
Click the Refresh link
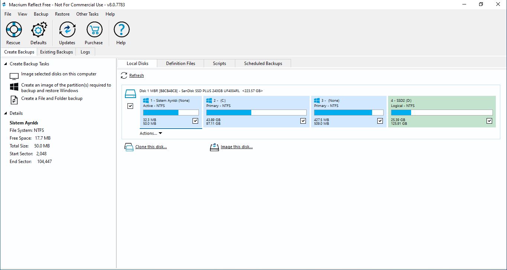[136, 75]
